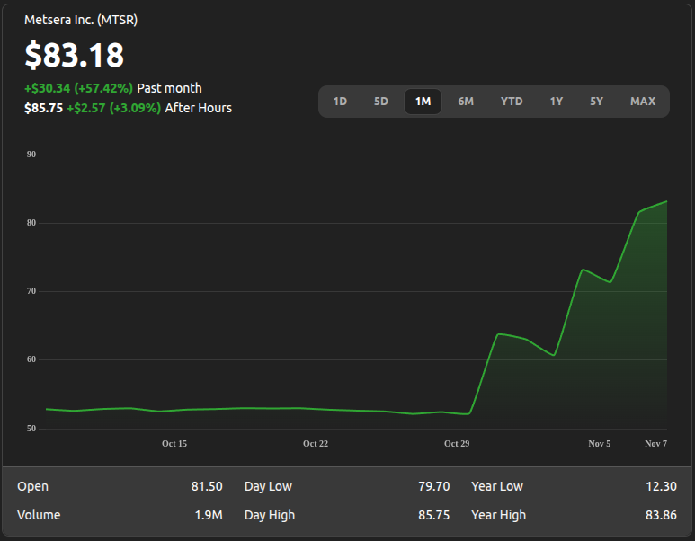This screenshot has height=541, width=695.
Task: Click the active 1M range tab
Action: (423, 102)
